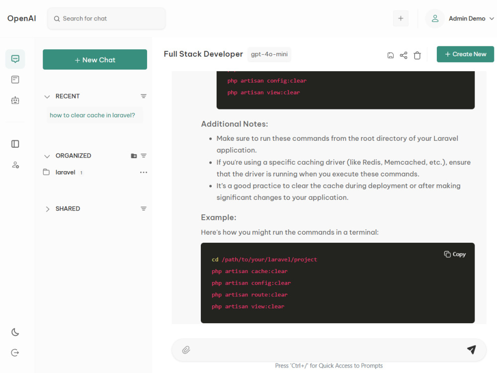Click the 'php artisan cache:clear' code line
This screenshot has height=373, width=497.
click(x=249, y=271)
